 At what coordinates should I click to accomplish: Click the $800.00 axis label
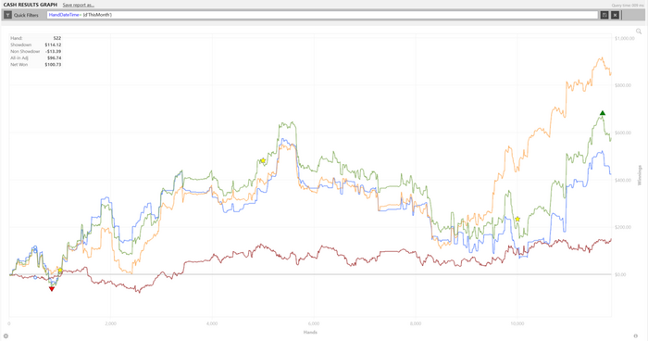click(x=623, y=85)
